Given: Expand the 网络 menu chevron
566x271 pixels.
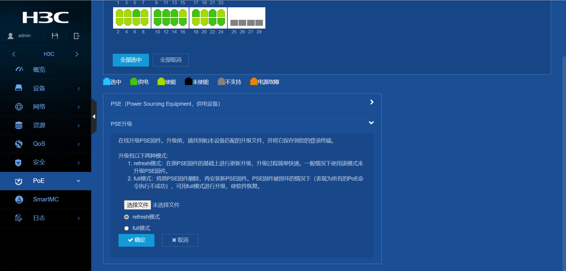Looking at the screenshot, I should coord(79,107).
